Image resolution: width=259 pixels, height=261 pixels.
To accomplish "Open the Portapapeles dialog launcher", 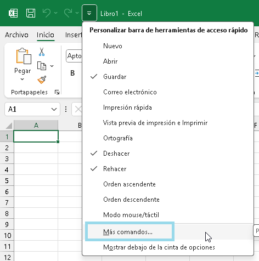I will [57, 92].
